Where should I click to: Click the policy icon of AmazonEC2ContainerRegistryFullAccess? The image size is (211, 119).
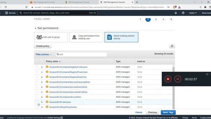click(x=47, y=67)
